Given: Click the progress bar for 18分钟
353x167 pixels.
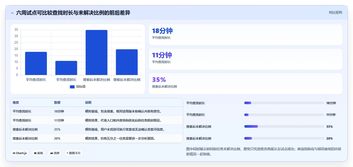Looking at the screenshot, I should click(284, 103).
